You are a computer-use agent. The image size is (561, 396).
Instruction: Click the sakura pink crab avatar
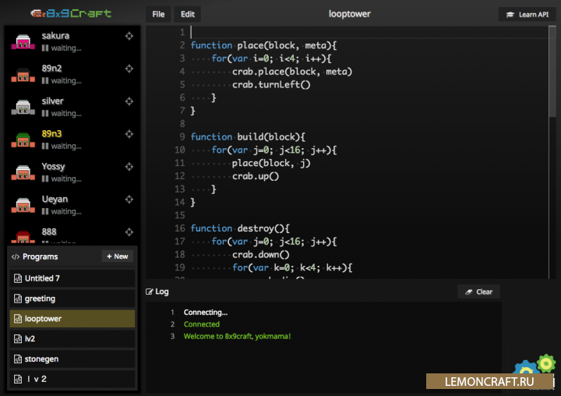tap(23, 42)
